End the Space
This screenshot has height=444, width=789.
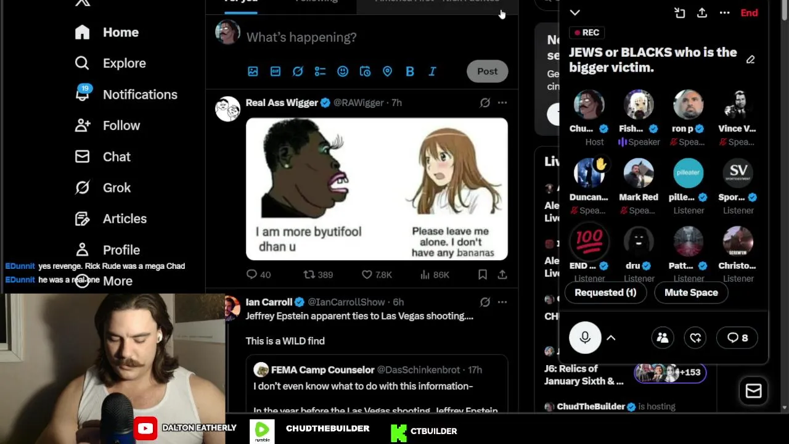tap(749, 13)
